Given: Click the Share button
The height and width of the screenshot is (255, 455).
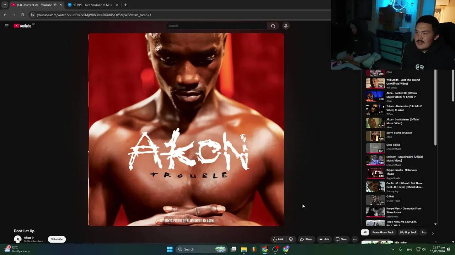Looking at the screenshot, I should tap(306, 239).
